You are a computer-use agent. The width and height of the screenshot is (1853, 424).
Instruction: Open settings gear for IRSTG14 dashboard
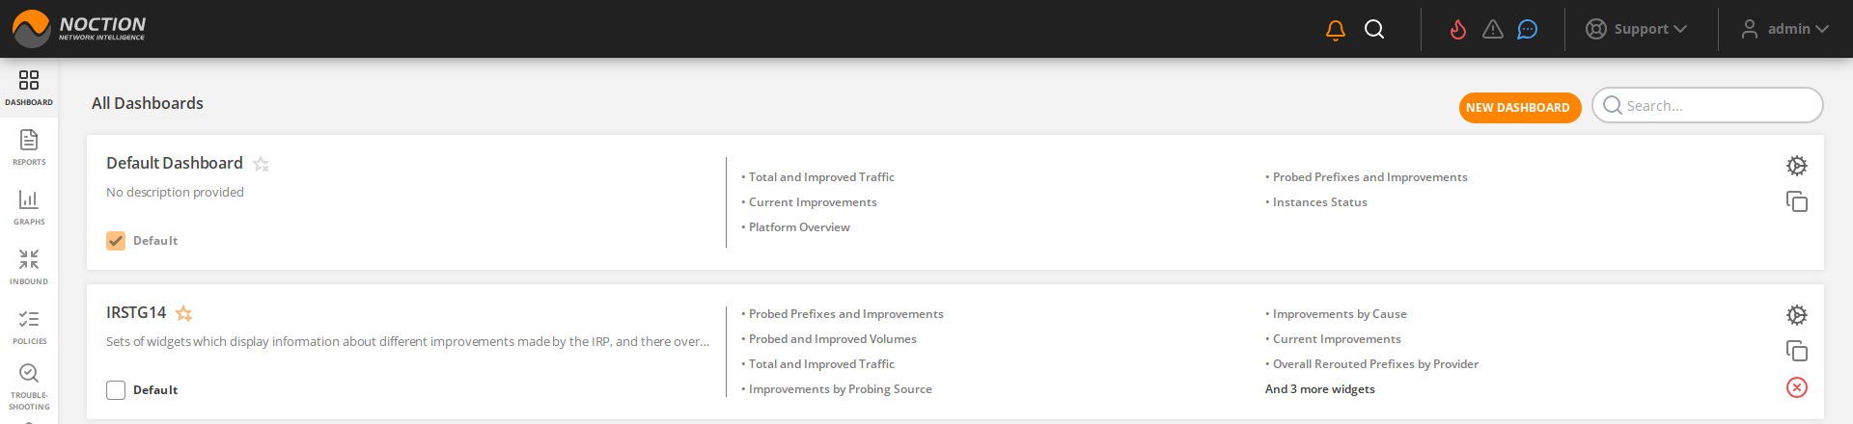(1796, 315)
